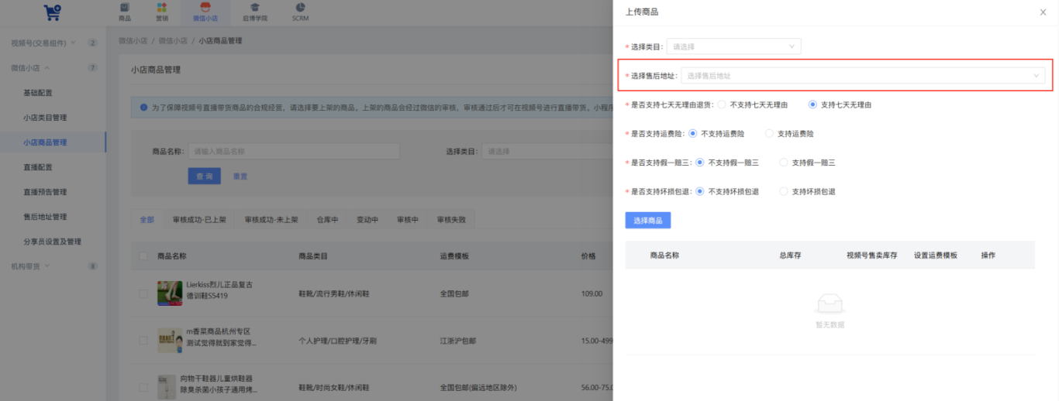The height and width of the screenshot is (401, 1059).
Task: Click the 109.00 price cell
Action: click(592, 293)
